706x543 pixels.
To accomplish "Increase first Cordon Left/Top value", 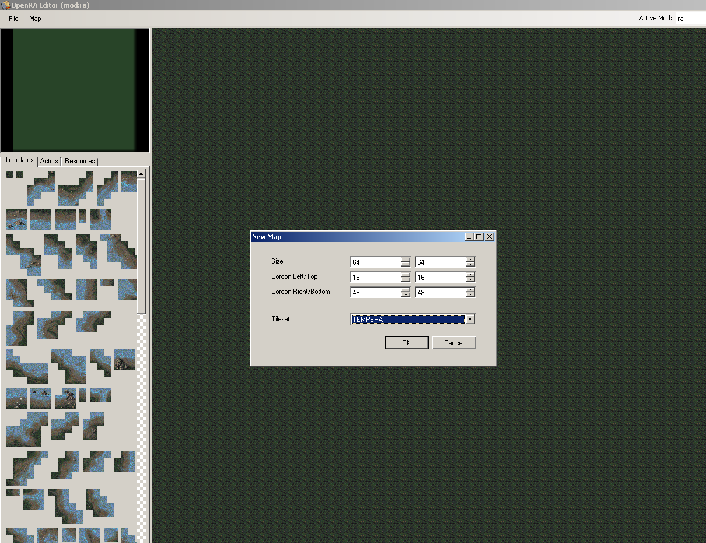I will pos(406,275).
